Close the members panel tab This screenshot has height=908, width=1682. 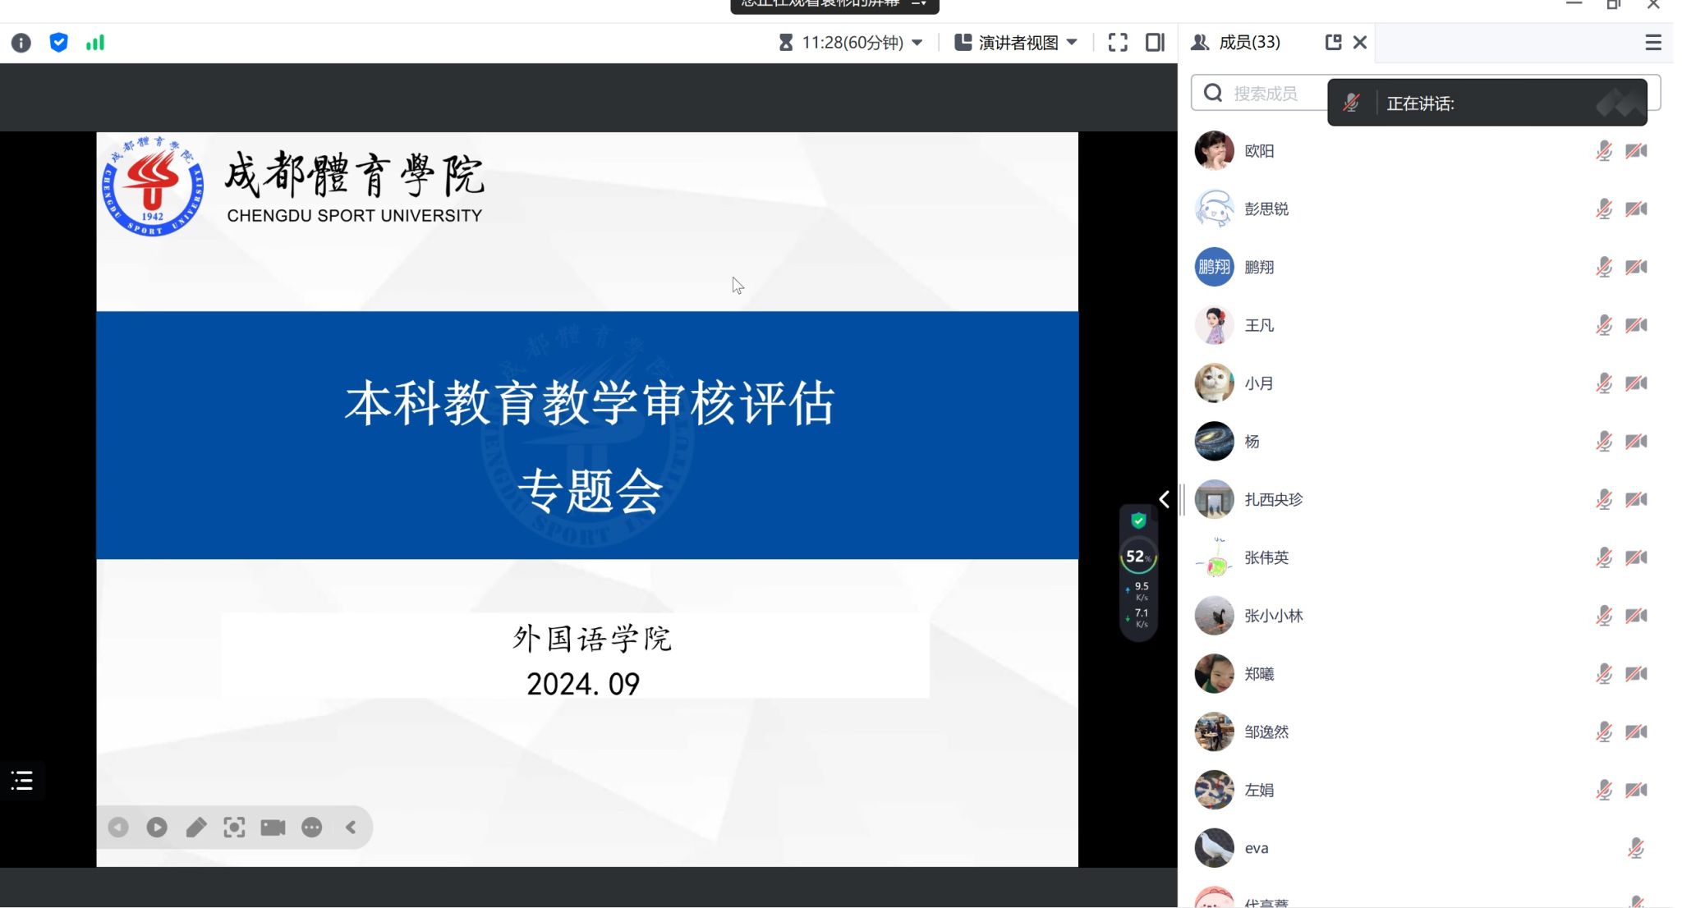[x=1360, y=43]
